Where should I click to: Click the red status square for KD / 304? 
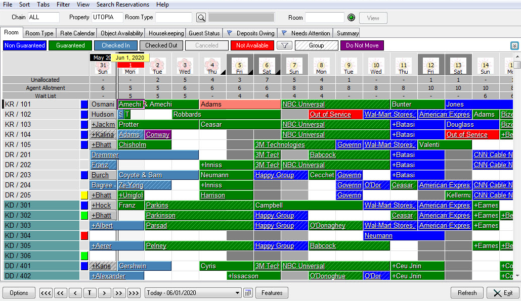coord(84,236)
